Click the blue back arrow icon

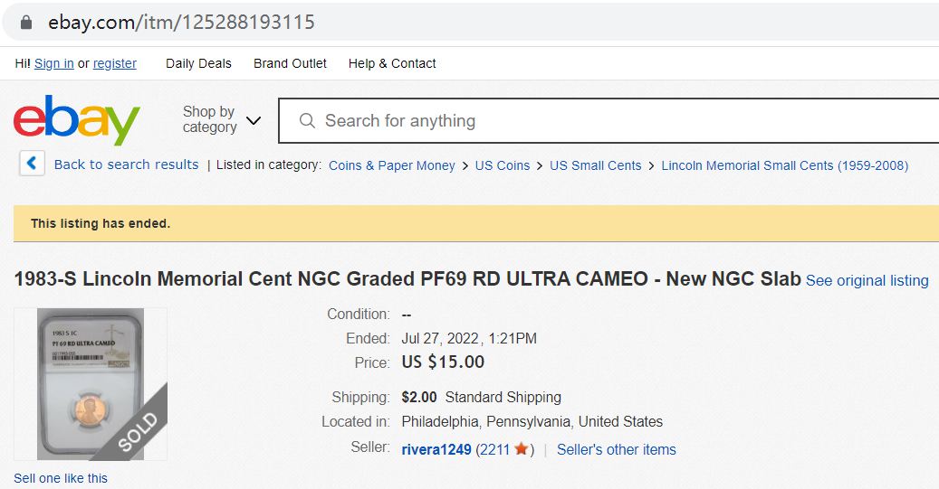[32, 164]
